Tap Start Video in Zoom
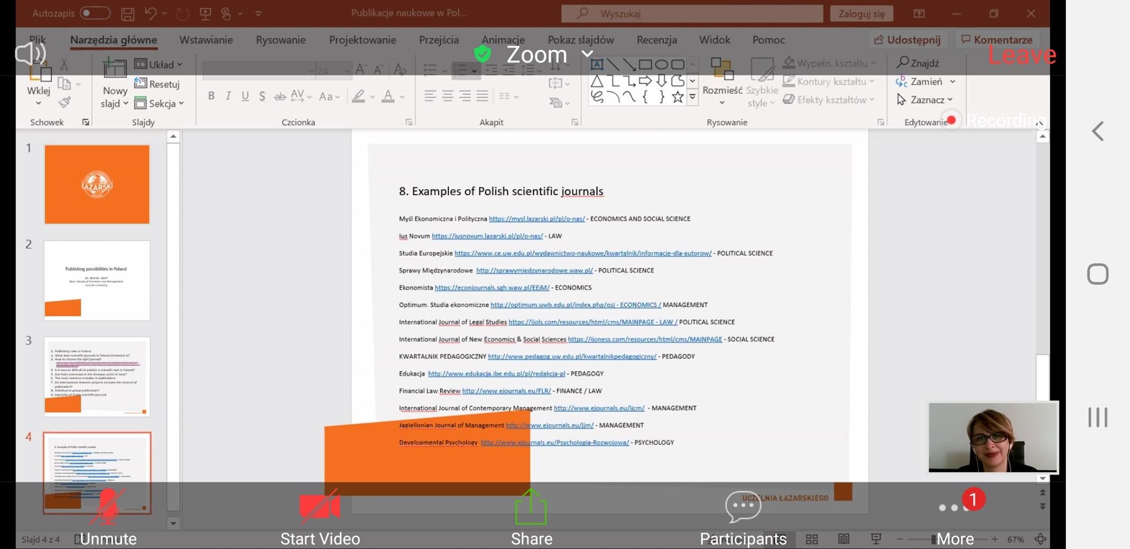Viewport: 1130px width, 549px height. click(320, 516)
